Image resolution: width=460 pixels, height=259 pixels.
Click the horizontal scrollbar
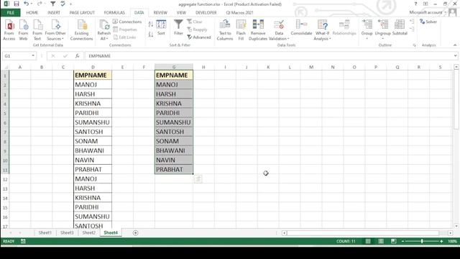coord(363,233)
